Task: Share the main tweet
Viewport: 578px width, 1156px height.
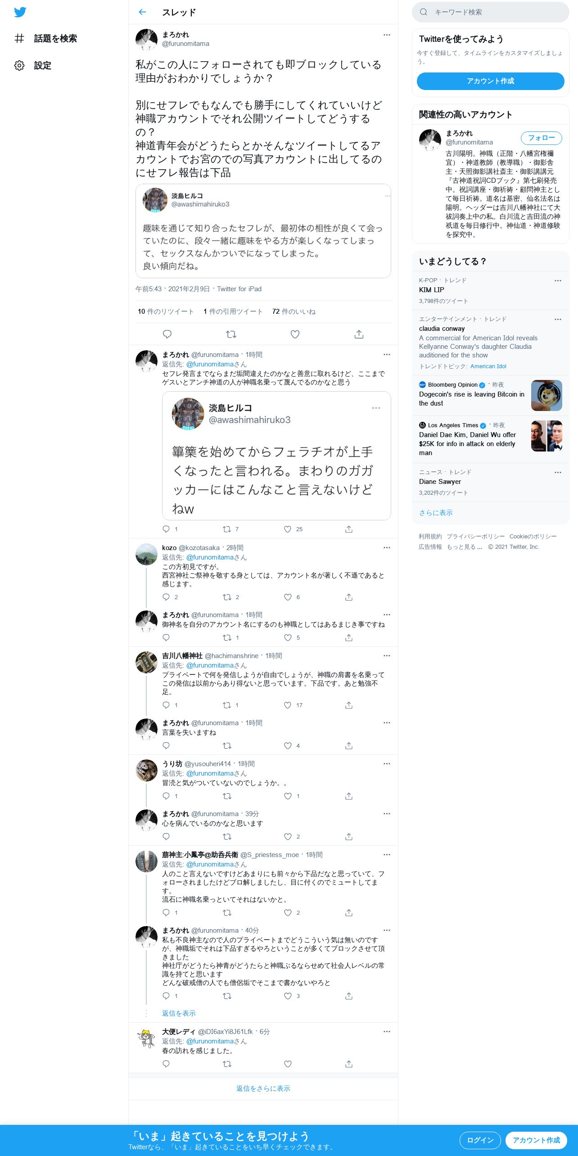Action: (359, 334)
